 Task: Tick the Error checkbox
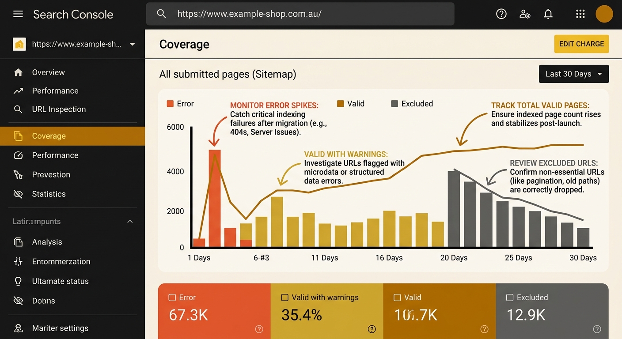pos(172,298)
